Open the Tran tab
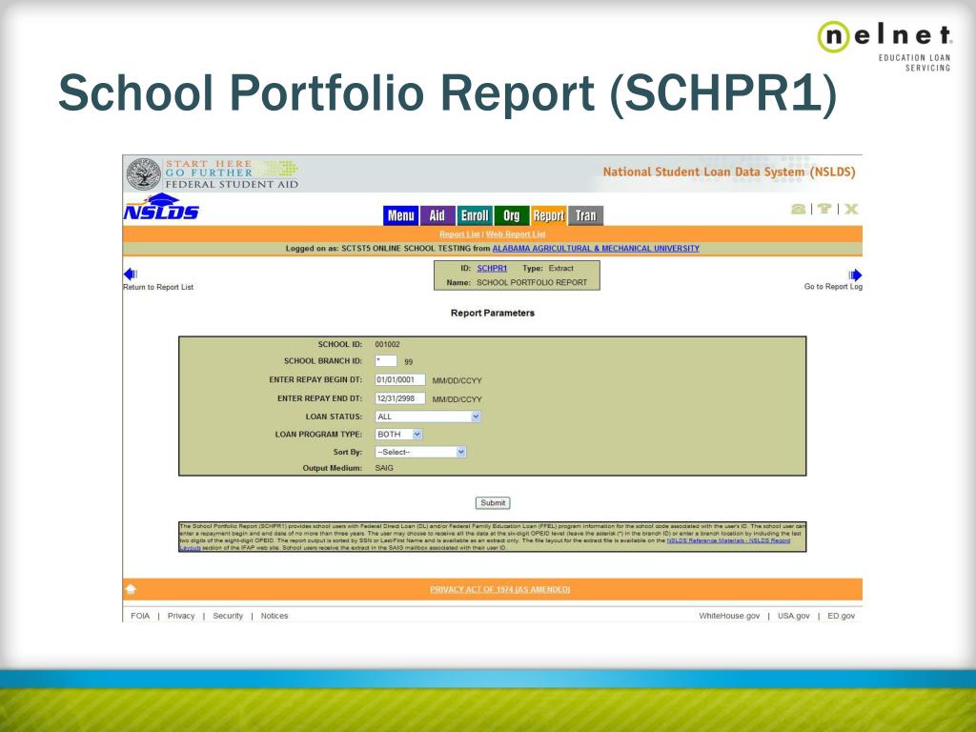This screenshot has width=976, height=732. pyautogui.click(x=585, y=215)
